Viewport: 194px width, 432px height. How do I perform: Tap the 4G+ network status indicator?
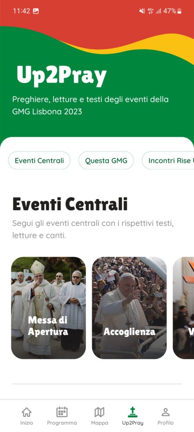click(x=151, y=11)
